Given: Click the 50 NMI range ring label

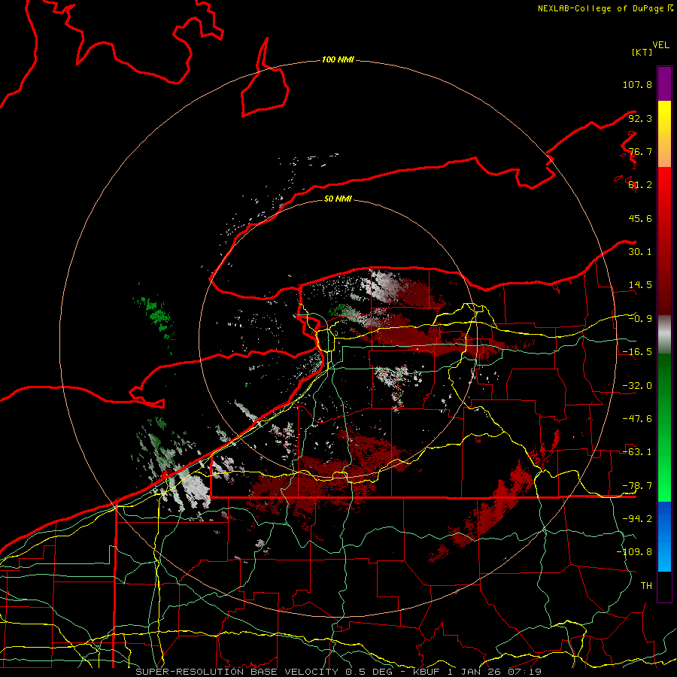Looking at the screenshot, I should [338, 199].
